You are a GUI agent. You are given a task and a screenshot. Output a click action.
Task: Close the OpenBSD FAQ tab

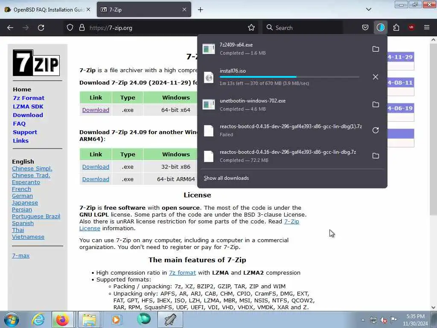(x=88, y=9)
